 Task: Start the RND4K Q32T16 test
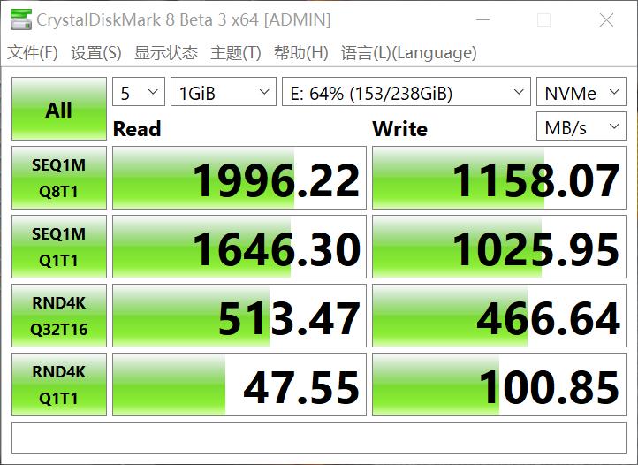[59, 316]
